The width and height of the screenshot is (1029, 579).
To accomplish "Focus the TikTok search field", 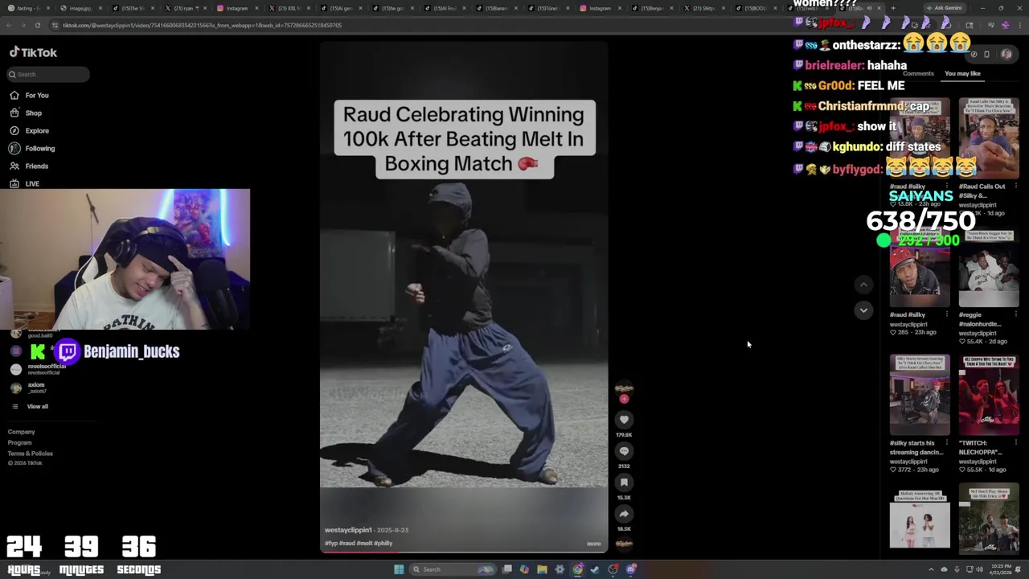I will point(48,74).
